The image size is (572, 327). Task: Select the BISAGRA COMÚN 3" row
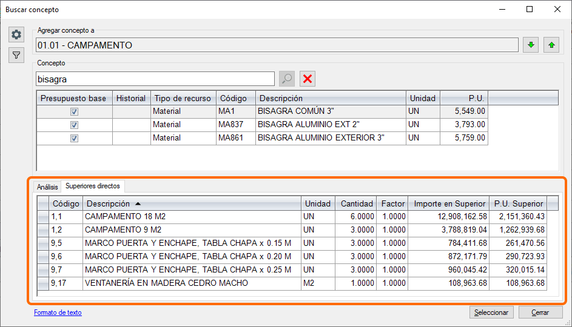click(x=262, y=111)
